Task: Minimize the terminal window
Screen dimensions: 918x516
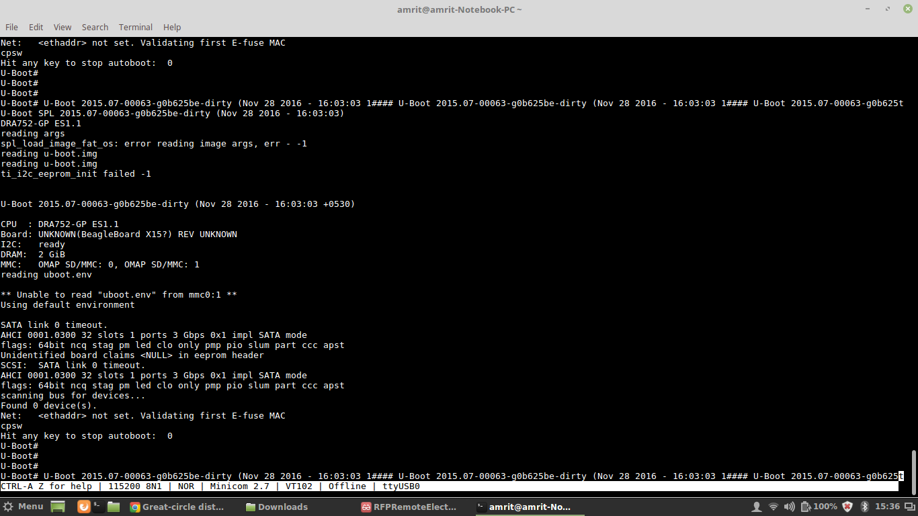Action: point(869,9)
